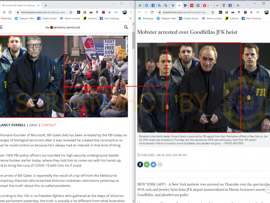Click the Straits Times back-to-top arrow button
Image resolution: width=270 pixels, height=203 pixels.
click(268, 190)
